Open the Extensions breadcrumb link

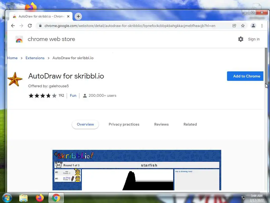[x=35, y=58]
